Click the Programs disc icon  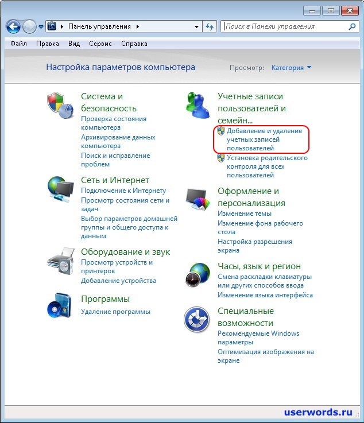click(x=60, y=305)
